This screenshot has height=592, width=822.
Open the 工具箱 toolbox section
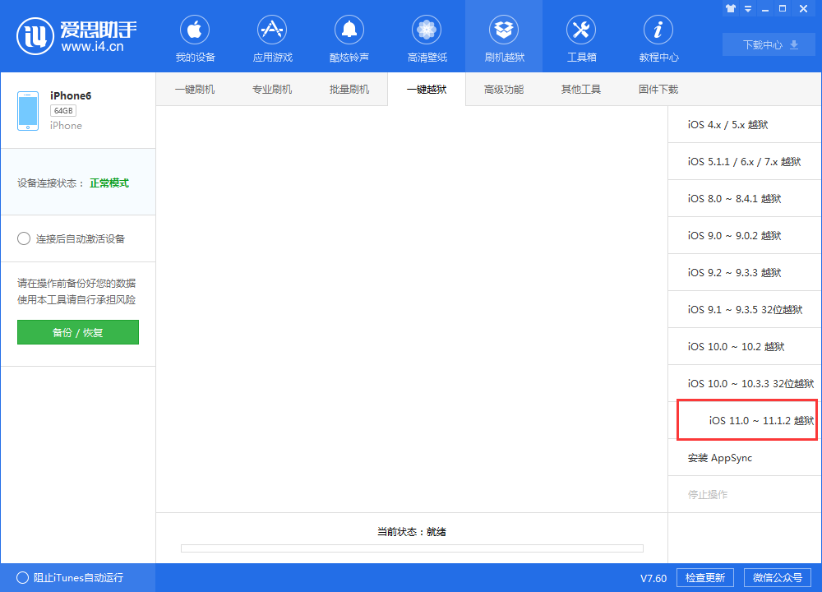pos(580,37)
